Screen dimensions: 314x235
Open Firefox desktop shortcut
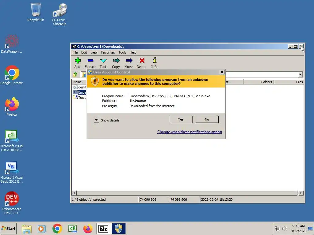tap(12, 106)
